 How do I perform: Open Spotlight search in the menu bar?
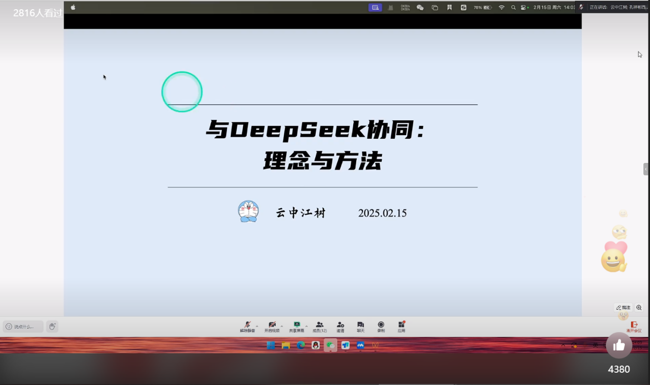pos(513,8)
